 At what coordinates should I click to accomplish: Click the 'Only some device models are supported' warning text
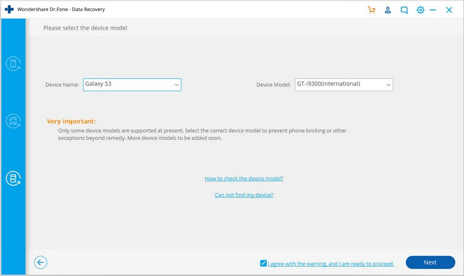[202, 134]
